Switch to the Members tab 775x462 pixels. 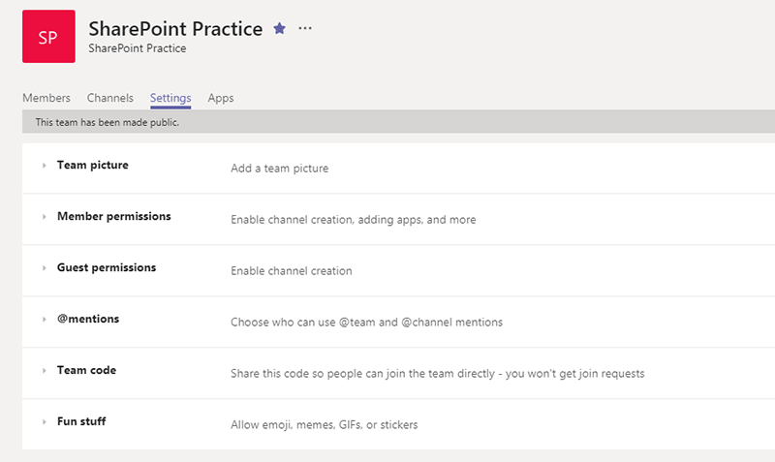coord(46,98)
